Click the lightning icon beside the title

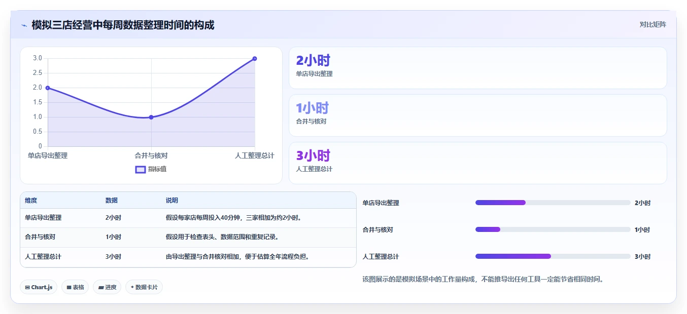(24, 25)
